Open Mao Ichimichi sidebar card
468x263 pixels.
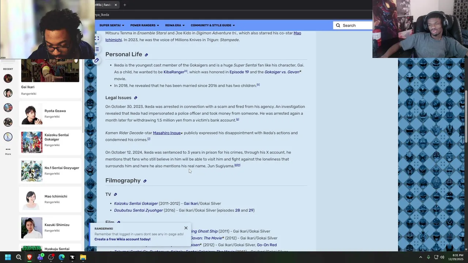point(50,199)
